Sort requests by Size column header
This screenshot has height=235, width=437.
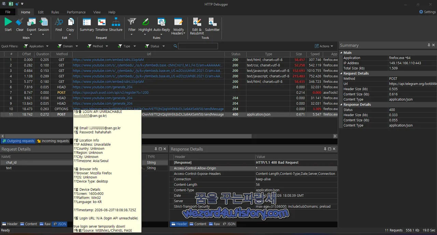(299, 54)
